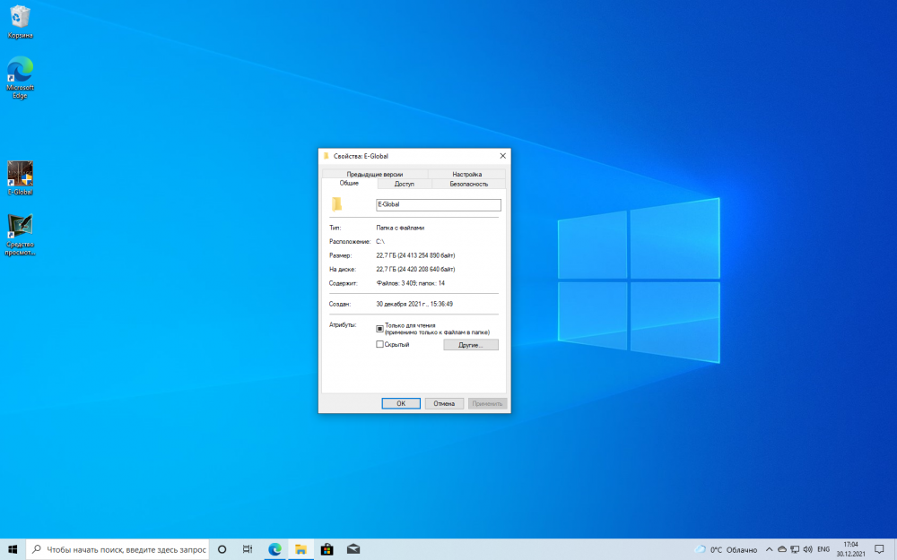Screen dimensions: 897x560
Task: Click the Windows Start button
Action: (x=13, y=549)
